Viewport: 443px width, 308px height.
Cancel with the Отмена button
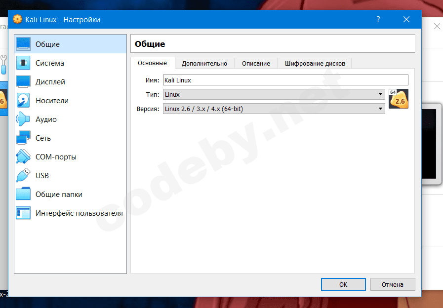(393, 284)
